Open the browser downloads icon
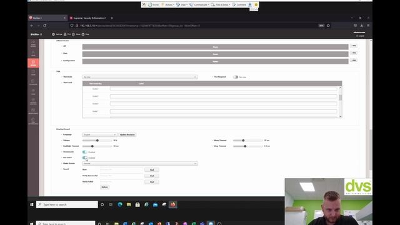This screenshot has height=225, width=400. [x=362, y=26]
